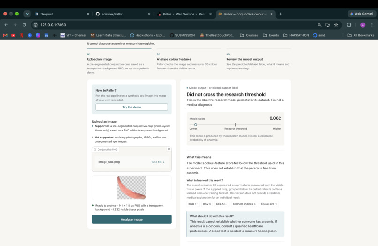Open the Gmail bookmark icon

(x=5, y=35)
